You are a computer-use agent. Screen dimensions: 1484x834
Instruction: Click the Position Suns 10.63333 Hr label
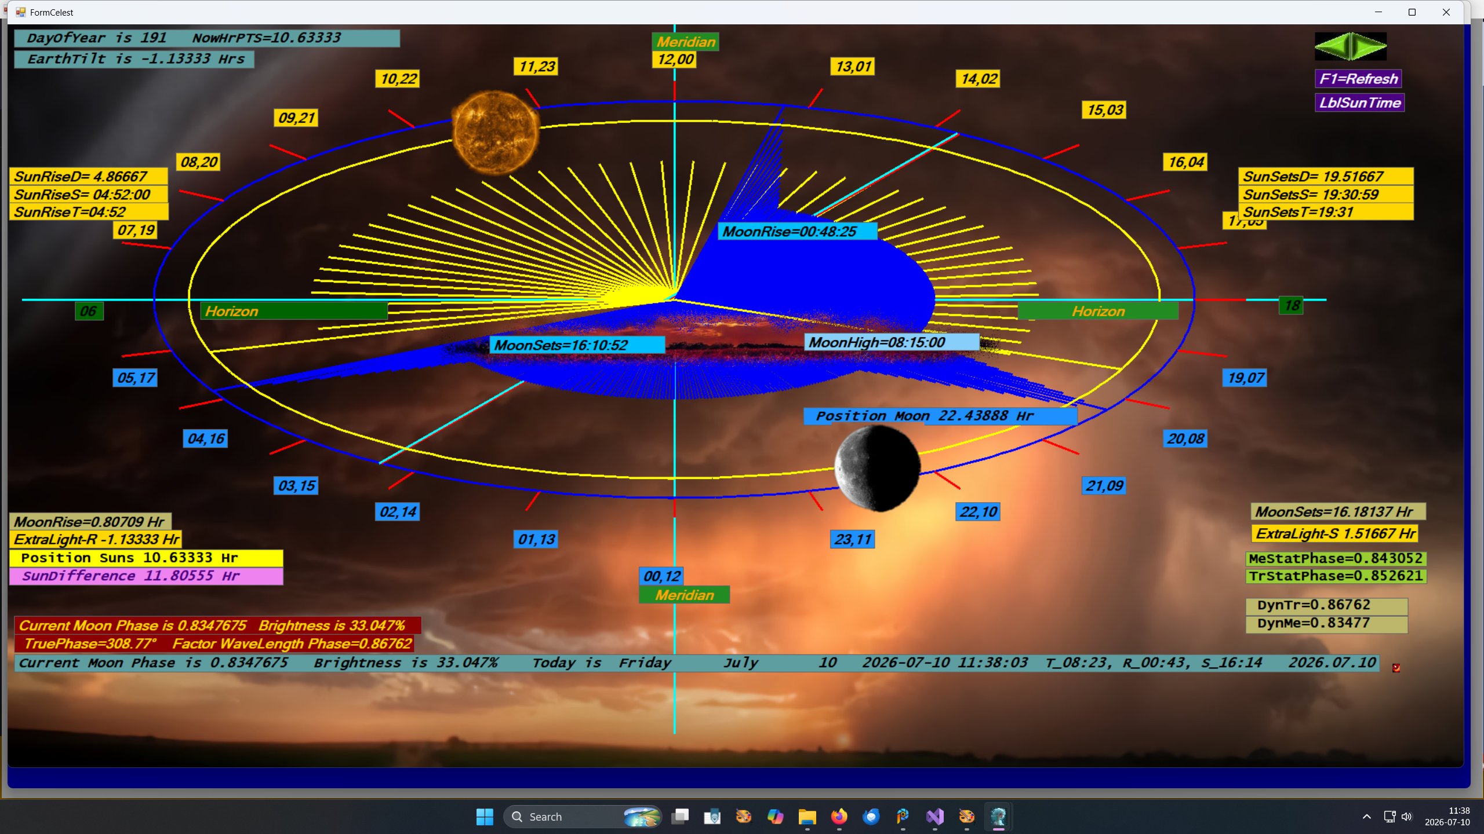point(146,558)
